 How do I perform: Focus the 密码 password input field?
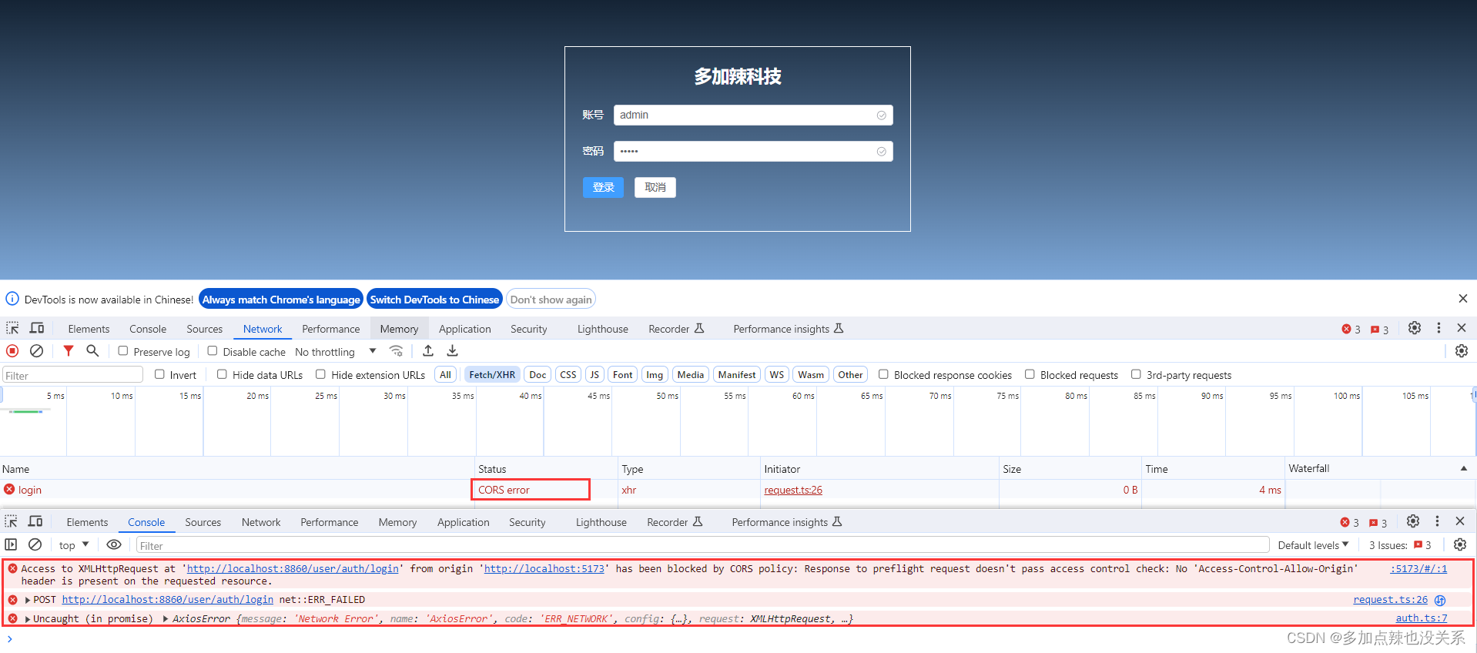pos(753,151)
